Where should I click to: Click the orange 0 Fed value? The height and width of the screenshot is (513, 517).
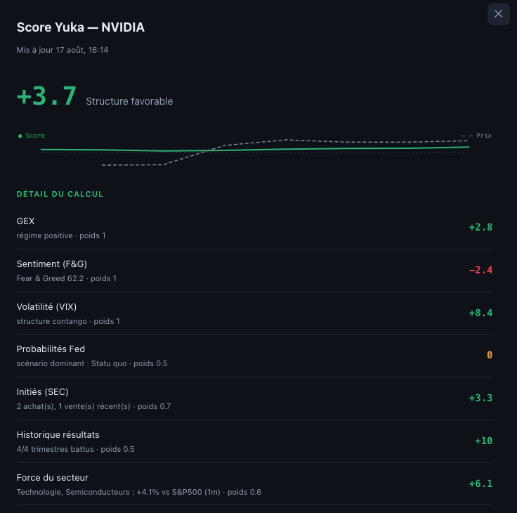(x=490, y=355)
